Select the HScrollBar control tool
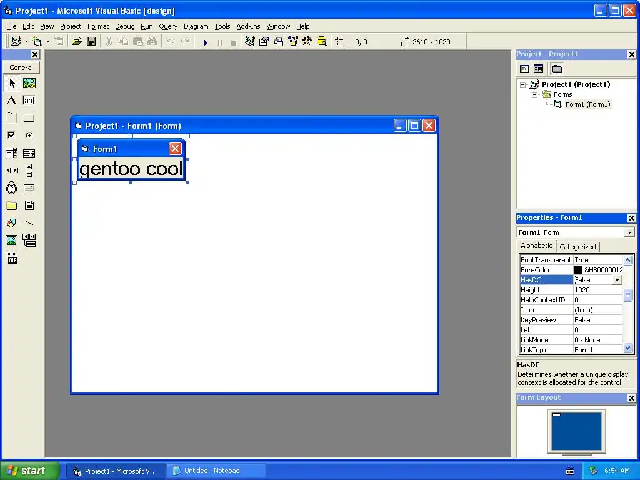This screenshot has width=640, height=480. pos(12,171)
